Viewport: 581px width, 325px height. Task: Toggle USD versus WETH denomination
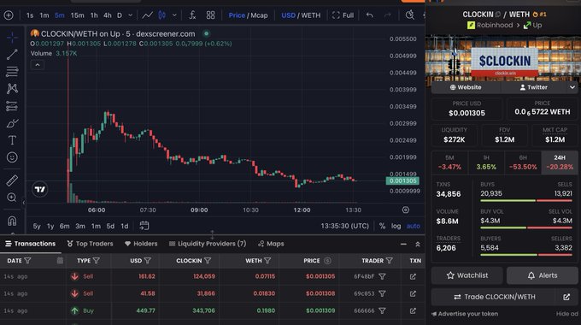(x=301, y=15)
